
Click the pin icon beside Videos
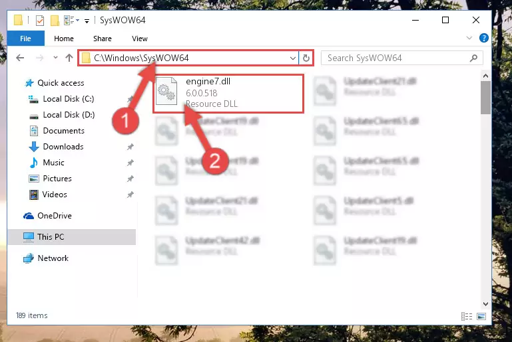tap(130, 195)
